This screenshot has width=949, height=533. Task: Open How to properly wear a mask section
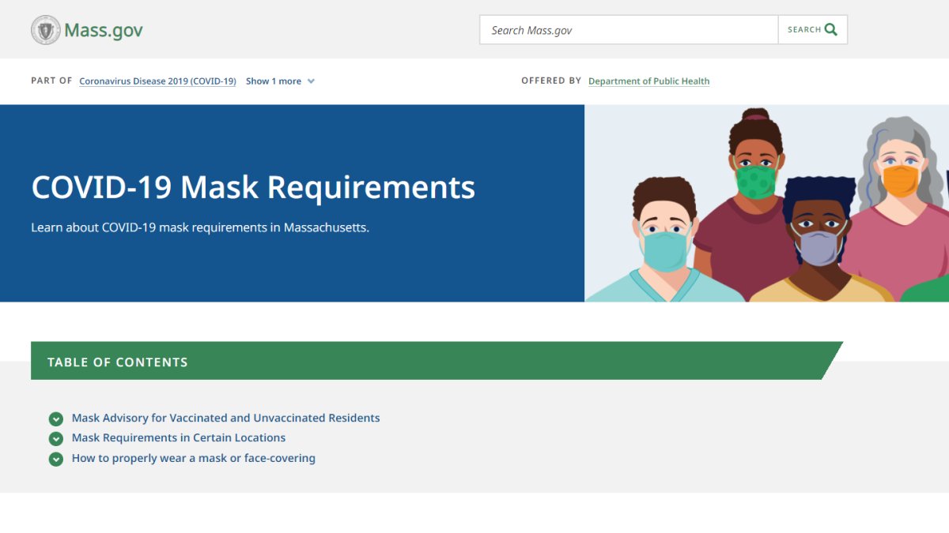[193, 458]
